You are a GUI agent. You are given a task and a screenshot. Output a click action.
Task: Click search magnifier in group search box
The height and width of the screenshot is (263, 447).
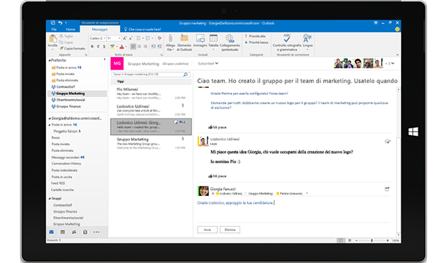(185, 75)
